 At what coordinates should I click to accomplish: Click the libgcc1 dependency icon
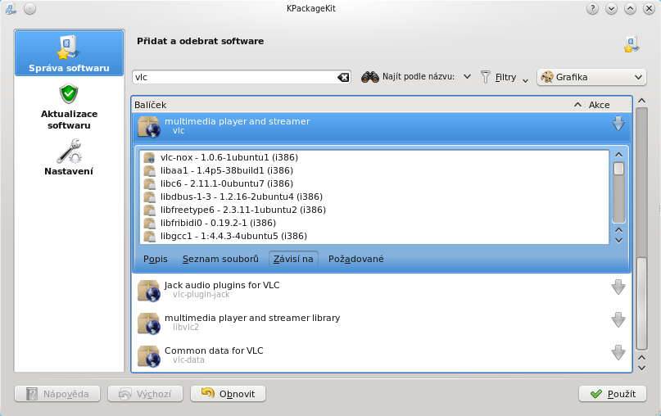(x=149, y=236)
